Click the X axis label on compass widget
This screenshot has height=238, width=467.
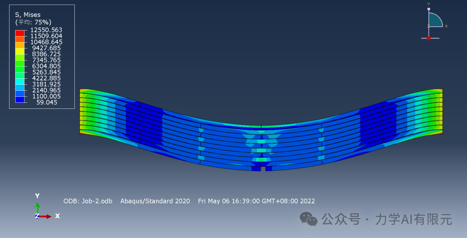pos(446,26)
